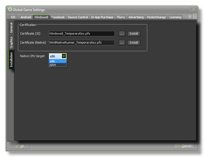Viewport: 204px width, 157px height.
Task: Close the Global Game Settings window
Action: point(193,10)
